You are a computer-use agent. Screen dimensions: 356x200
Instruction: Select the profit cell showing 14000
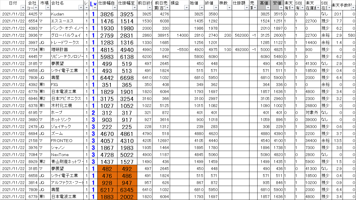(180, 35)
